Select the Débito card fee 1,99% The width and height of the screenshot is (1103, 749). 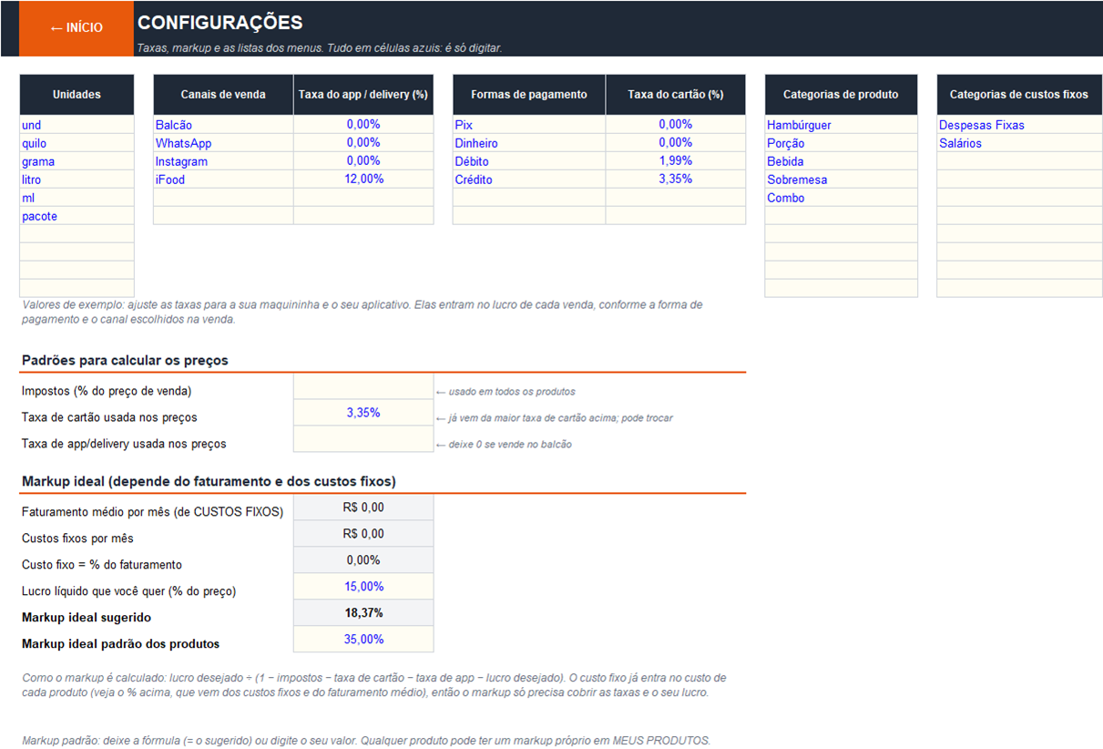pyautogui.click(x=675, y=161)
